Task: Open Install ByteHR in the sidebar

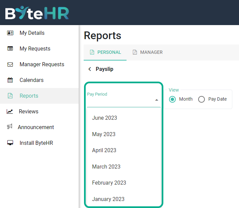Action: [39, 143]
